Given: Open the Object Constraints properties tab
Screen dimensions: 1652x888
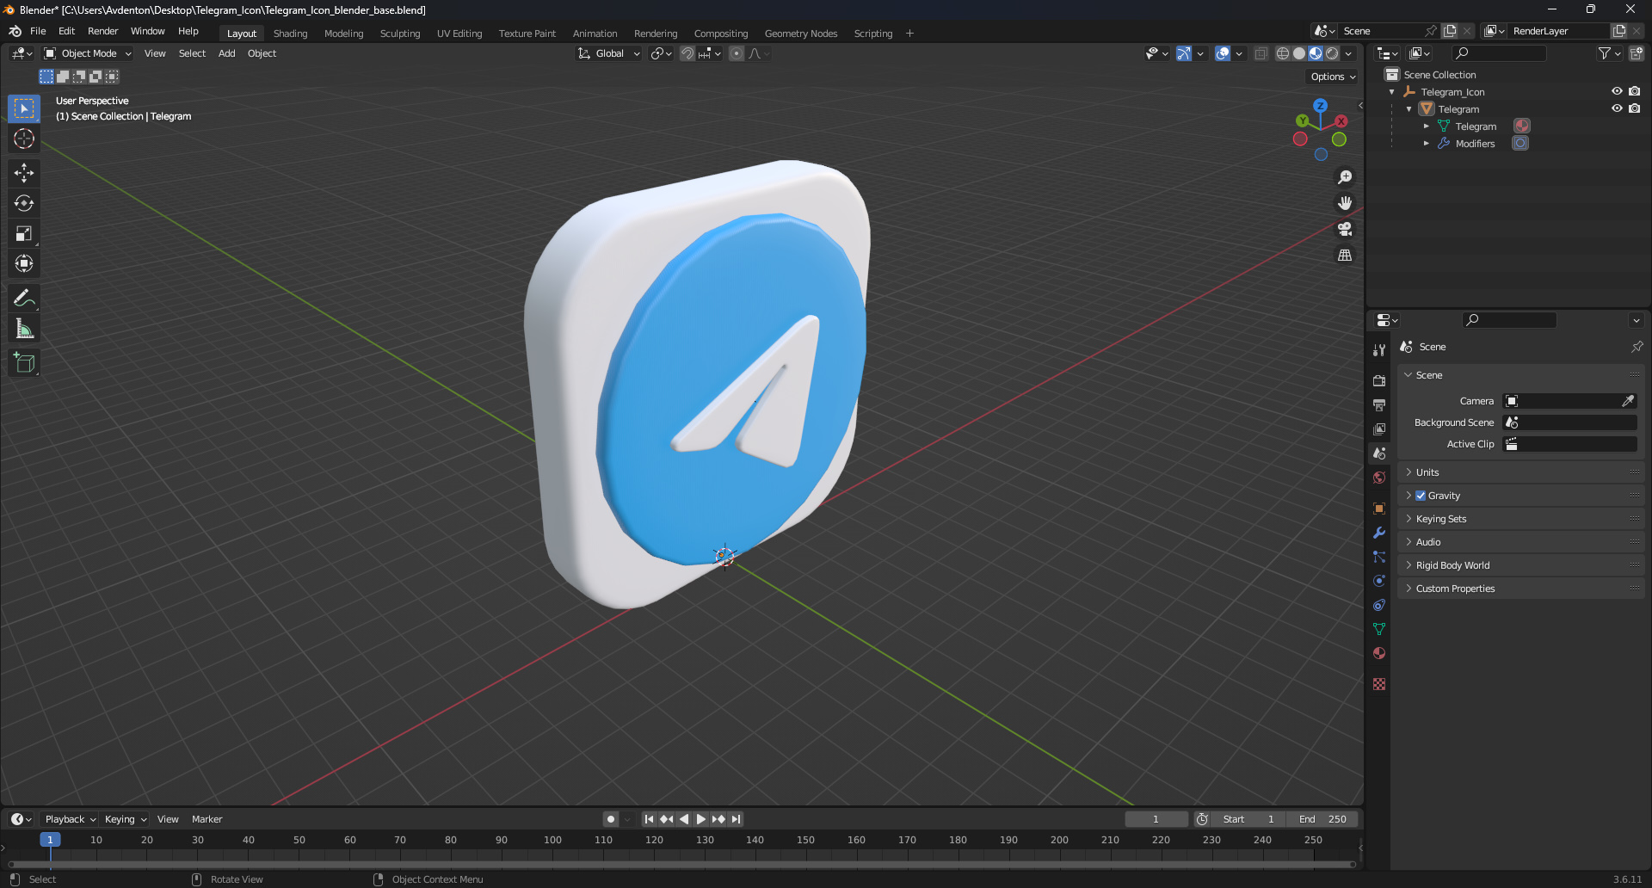Looking at the screenshot, I should coord(1379,605).
